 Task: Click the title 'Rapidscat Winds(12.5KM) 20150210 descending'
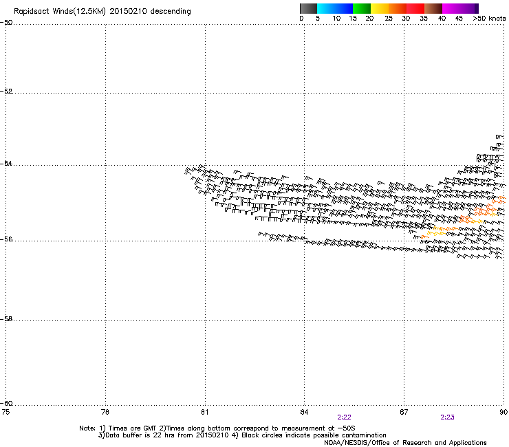(102, 12)
